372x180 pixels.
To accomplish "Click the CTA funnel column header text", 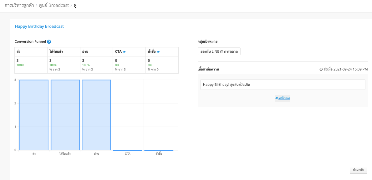I will pos(118,51).
